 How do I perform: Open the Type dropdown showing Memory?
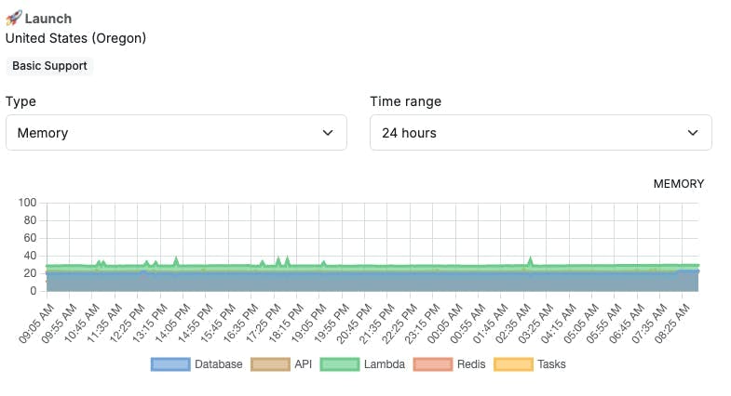[176, 133]
